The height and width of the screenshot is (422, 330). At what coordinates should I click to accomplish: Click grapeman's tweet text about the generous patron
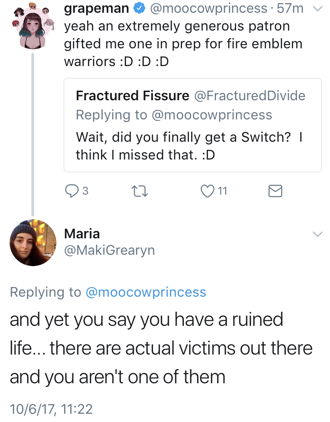(x=177, y=44)
